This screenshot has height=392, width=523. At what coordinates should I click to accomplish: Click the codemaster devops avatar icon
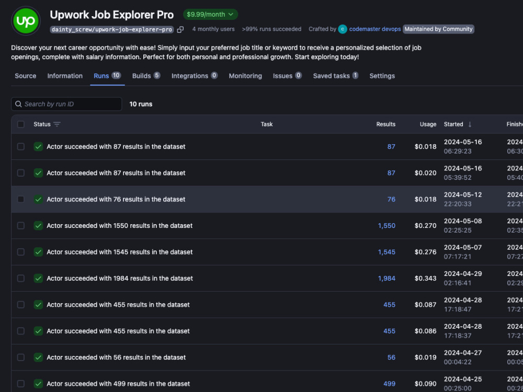343,29
